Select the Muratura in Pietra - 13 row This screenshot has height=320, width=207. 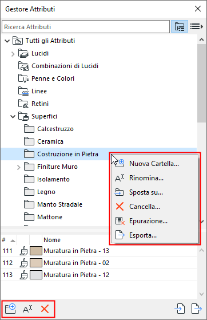tap(99, 251)
